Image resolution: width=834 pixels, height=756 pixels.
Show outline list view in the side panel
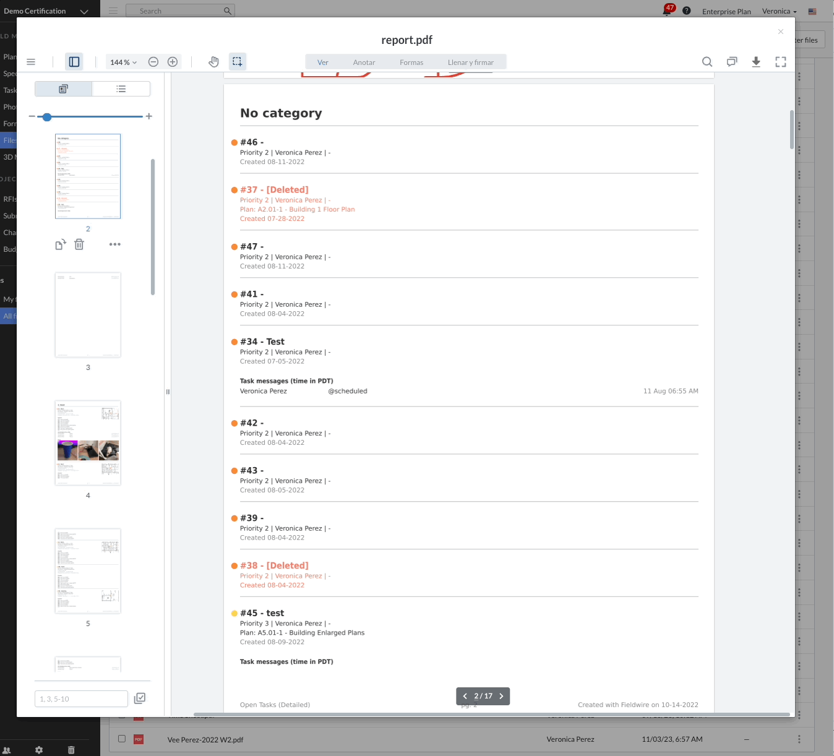(121, 89)
